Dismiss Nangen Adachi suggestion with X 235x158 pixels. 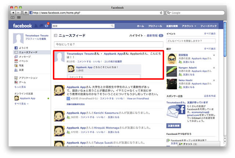point(214,68)
